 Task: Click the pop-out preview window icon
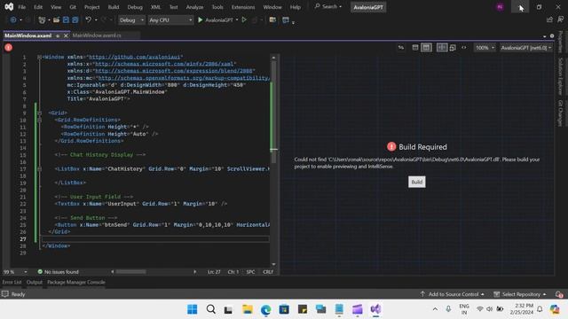tap(453, 47)
